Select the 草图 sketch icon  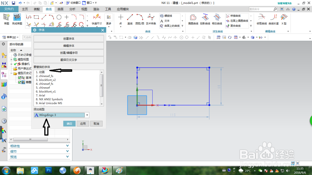[6, 17]
